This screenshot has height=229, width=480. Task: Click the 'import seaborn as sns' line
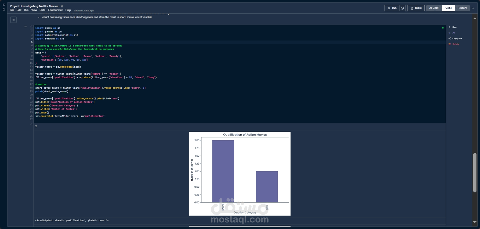[x=50, y=38]
